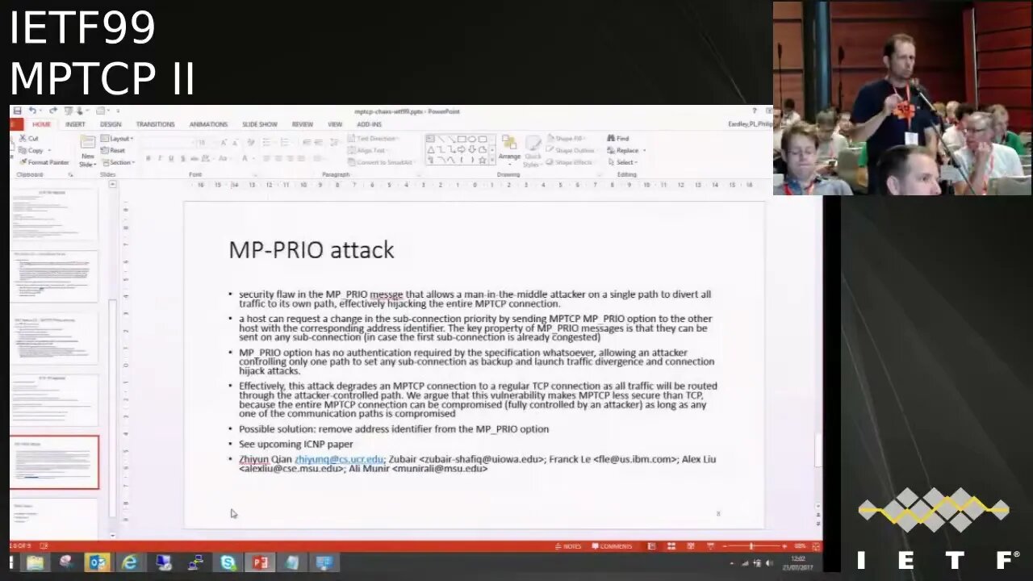This screenshot has height=581, width=1033.
Task: Click the PowerPoint Help question mark
Action: (755, 111)
